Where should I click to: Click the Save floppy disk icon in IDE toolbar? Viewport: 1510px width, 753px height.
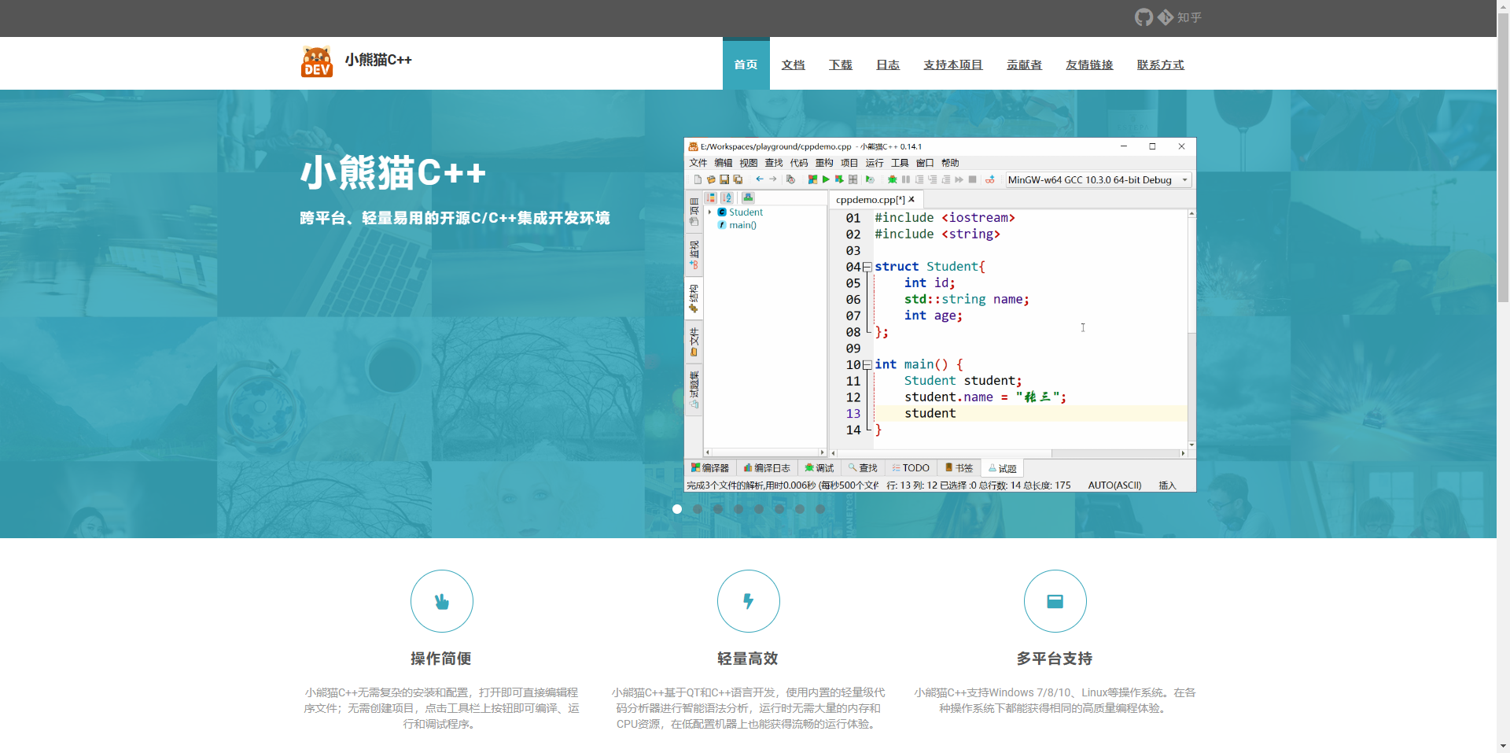(724, 179)
